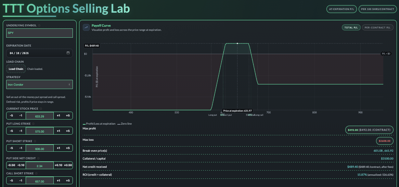Raise put short strike by 5
Image resolution: width=399 pixels, height=187 pixels.
pyautogui.click(x=68, y=148)
